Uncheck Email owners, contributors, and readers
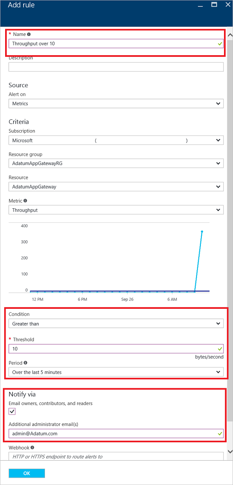 [12, 411]
